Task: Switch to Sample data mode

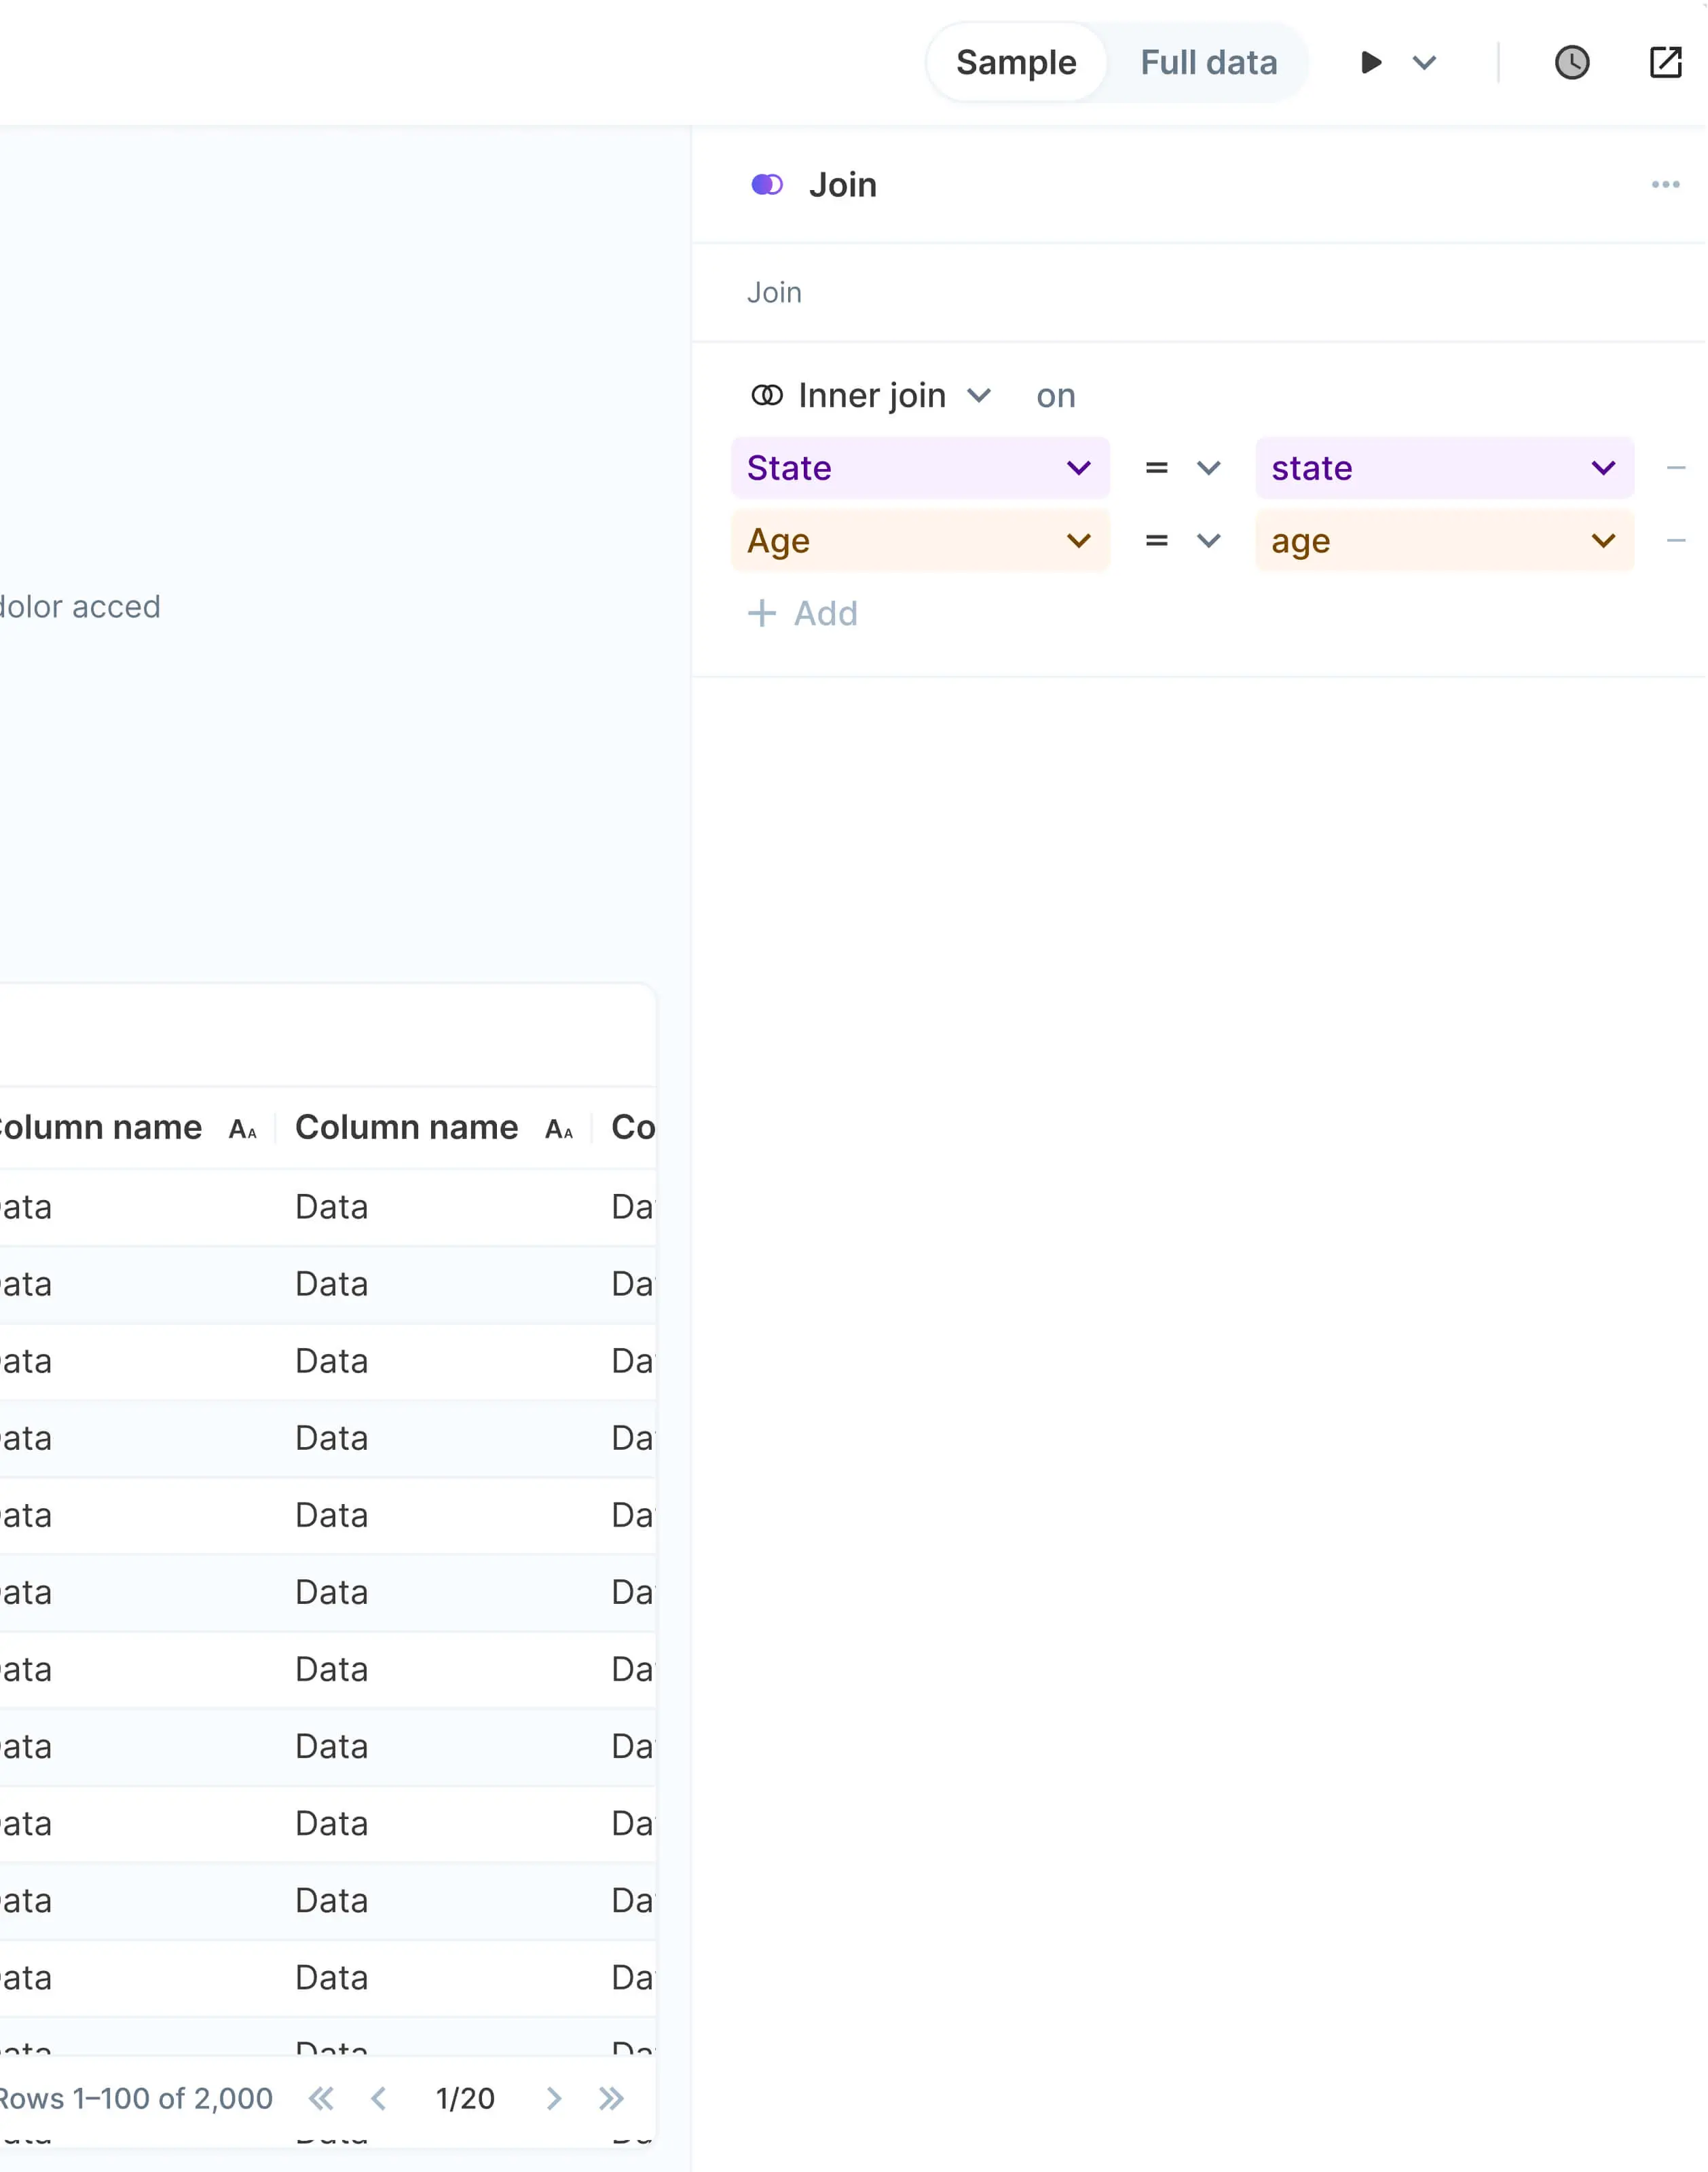Action: tap(1016, 63)
